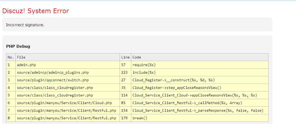Click the PHP Debug heading
Viewport: 296px width, 124px height.
pos(18,46)
